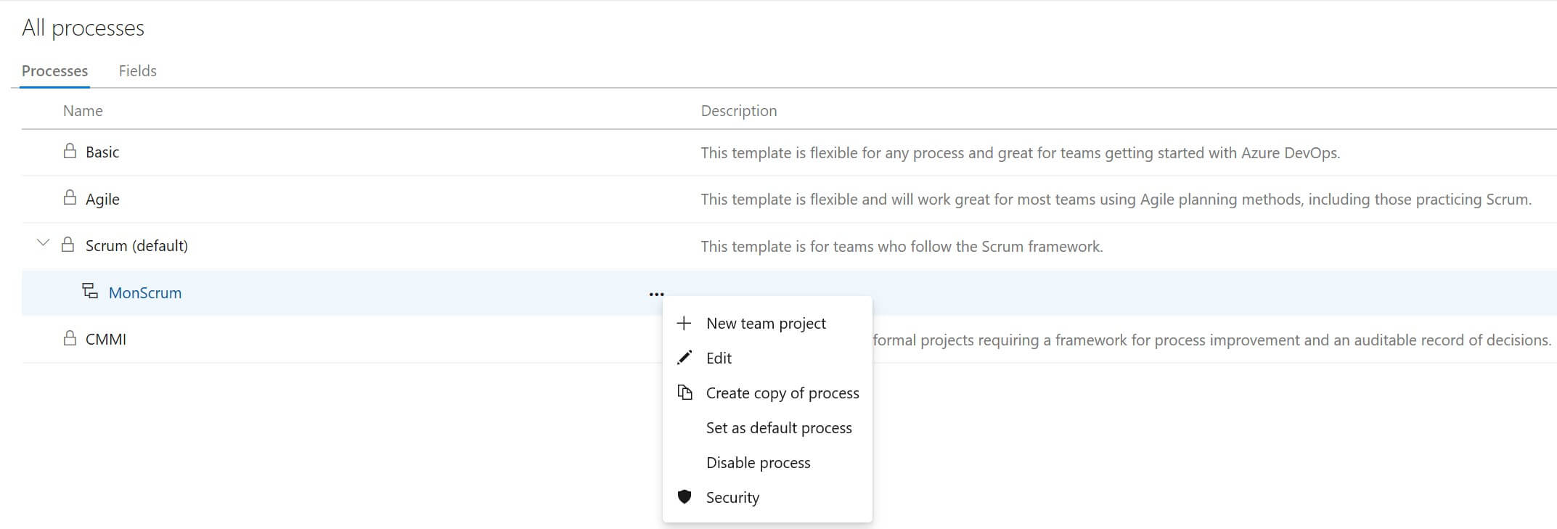The width and height of the screenshot is (1557, 529).
Task: Click the pencil icon next to Edit
Action: click(x=684, y=358)
